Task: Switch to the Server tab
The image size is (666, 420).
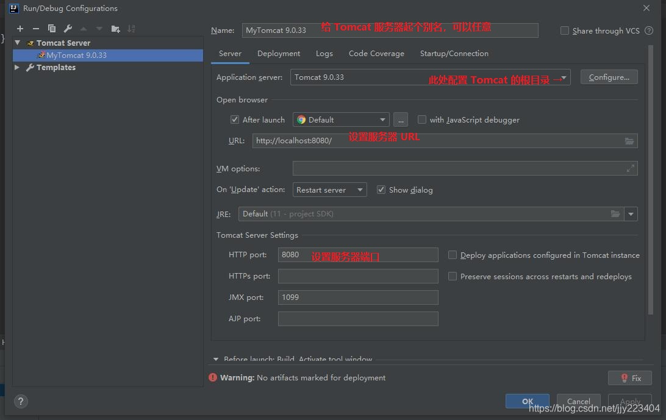Action: click(x=230, y=54)
